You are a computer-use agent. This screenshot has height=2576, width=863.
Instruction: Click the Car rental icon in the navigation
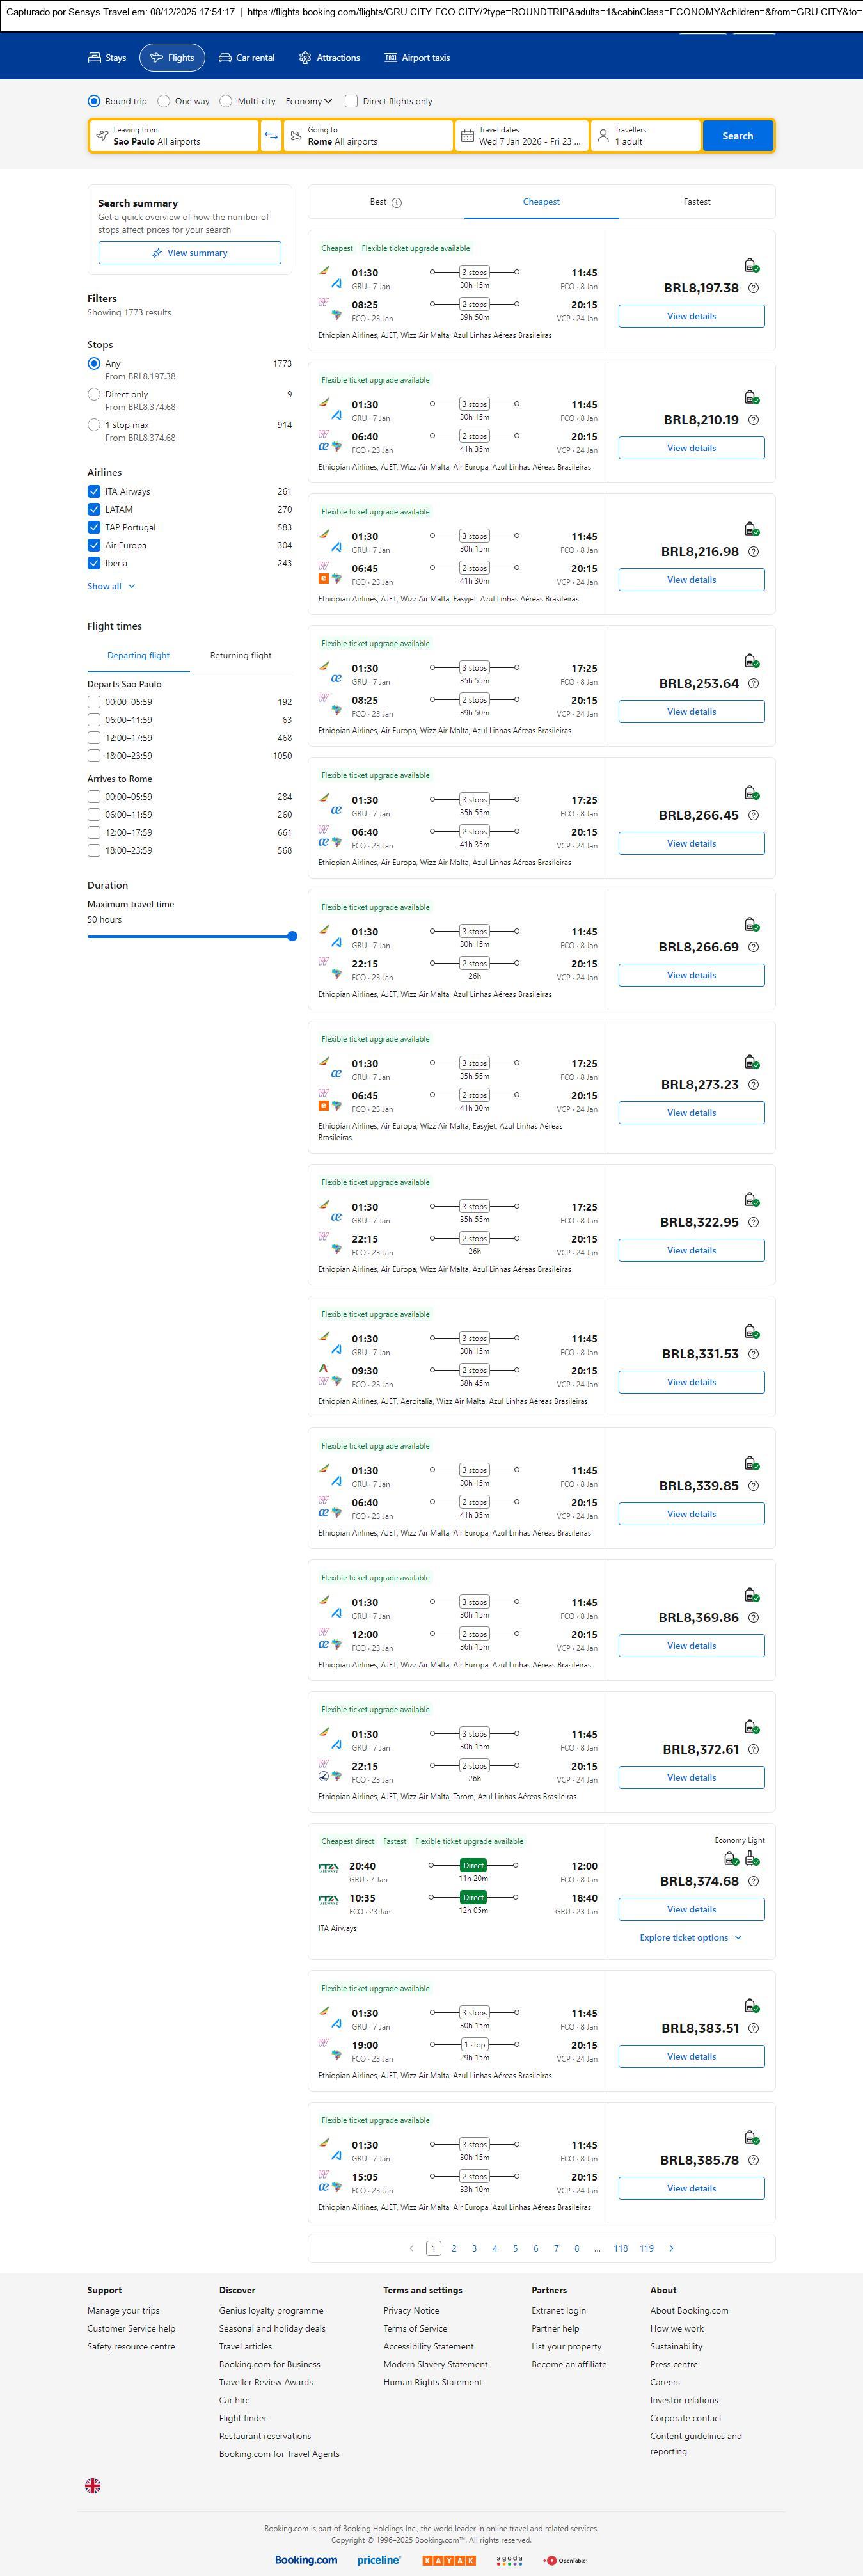point(225,58)
